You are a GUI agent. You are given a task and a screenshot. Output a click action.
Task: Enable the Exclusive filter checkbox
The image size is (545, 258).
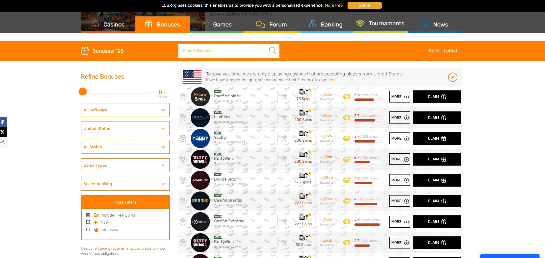coord(88,229)
